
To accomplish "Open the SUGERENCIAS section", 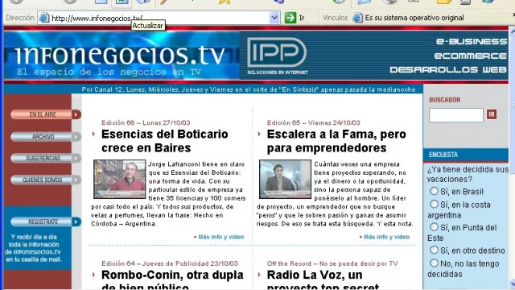I will click(46, 158).
